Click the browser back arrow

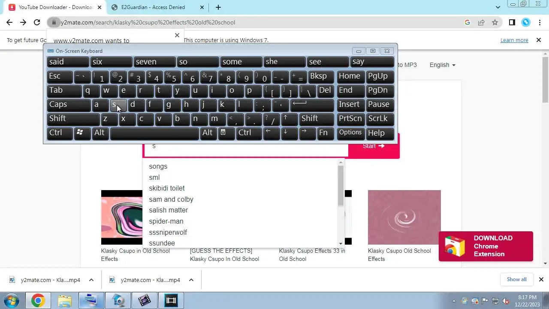[x=9, y=22]
